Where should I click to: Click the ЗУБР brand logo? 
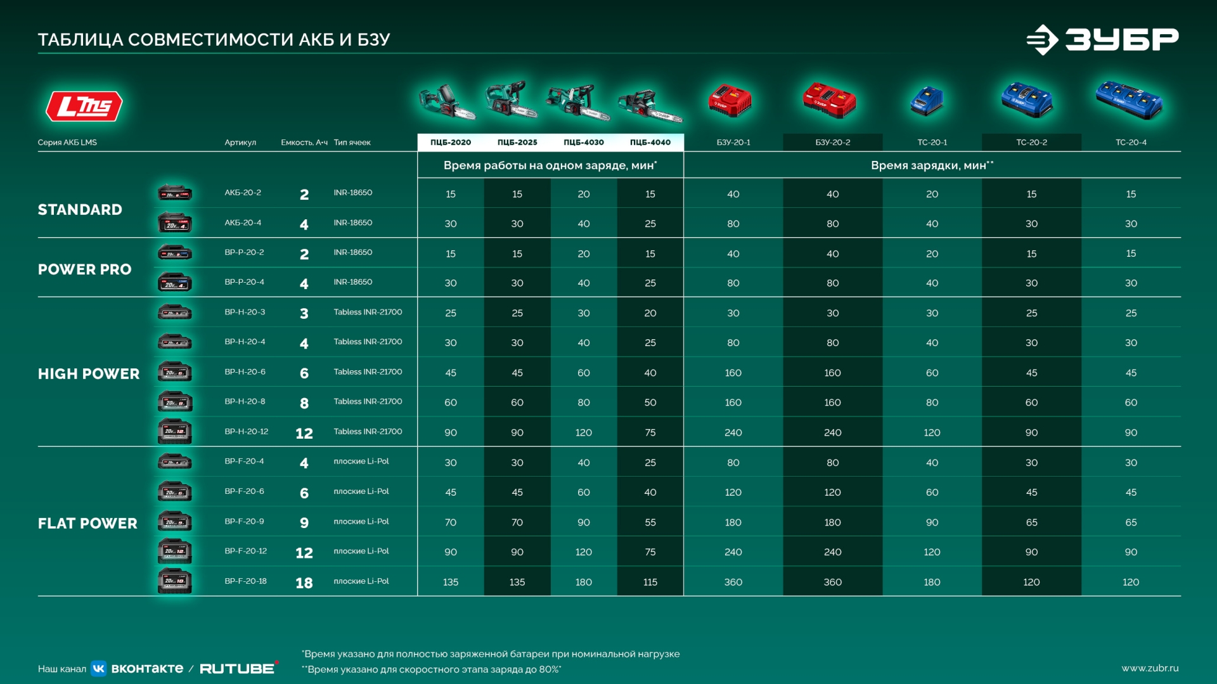coord(1102,39)
